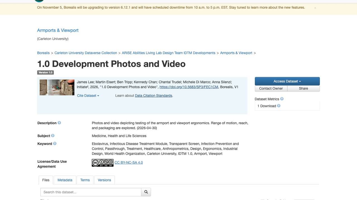Viewport: 357px width, 200px height.
Task: Click the (Carleton University) affiliation text
Action: click(x=53, y=39)
